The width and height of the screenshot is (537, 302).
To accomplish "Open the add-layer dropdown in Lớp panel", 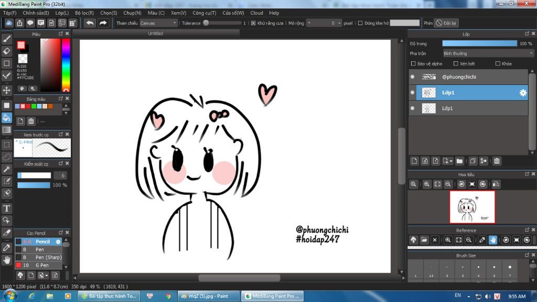I will [x=447, y=161].
